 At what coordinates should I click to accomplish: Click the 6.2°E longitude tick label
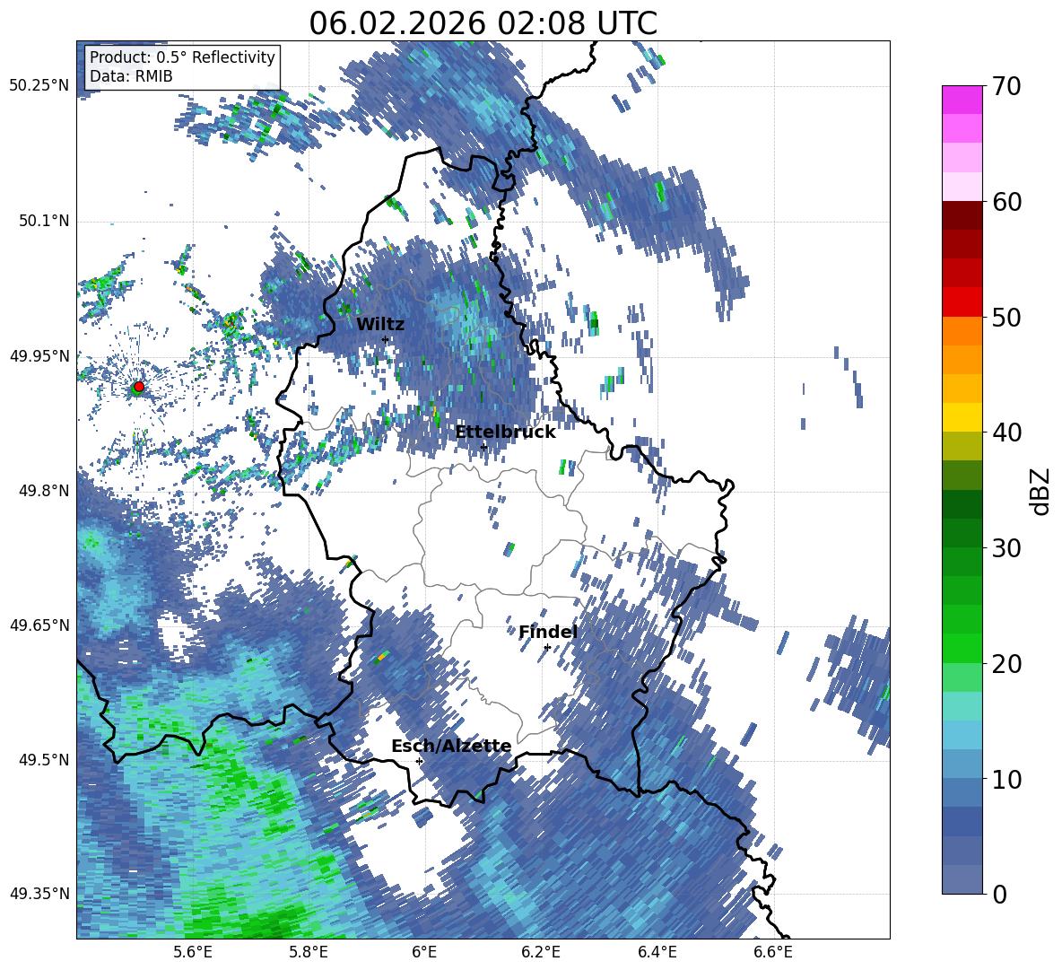pyautogui.click(x=541, y=953)
